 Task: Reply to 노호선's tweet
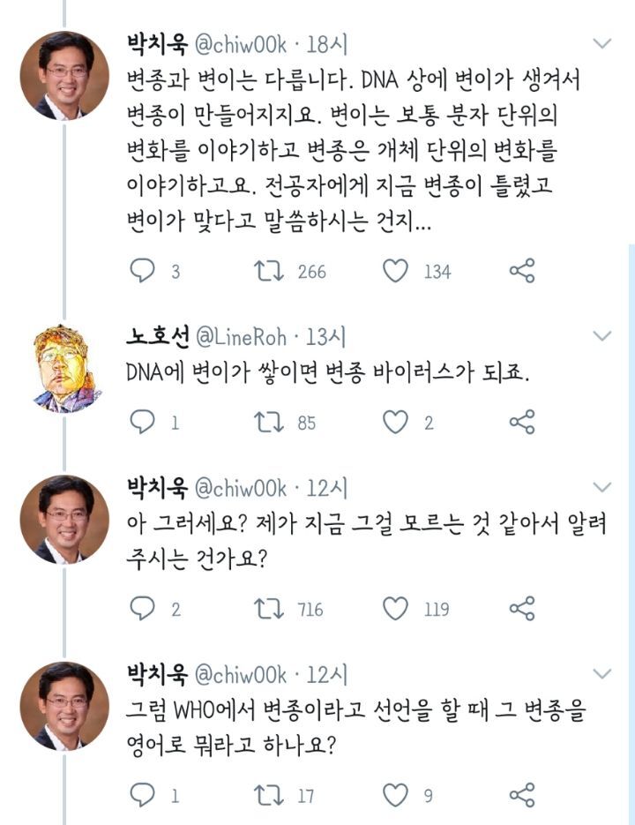[143, 423]
